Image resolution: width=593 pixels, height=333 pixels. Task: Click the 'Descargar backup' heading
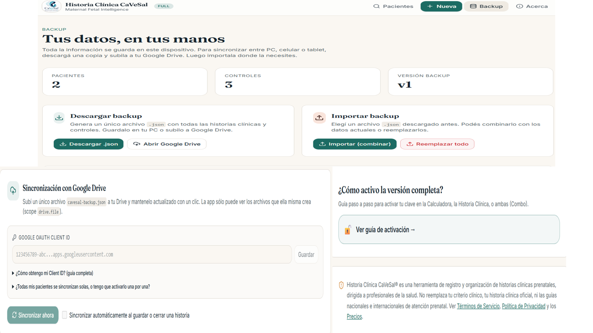point(106,116)
